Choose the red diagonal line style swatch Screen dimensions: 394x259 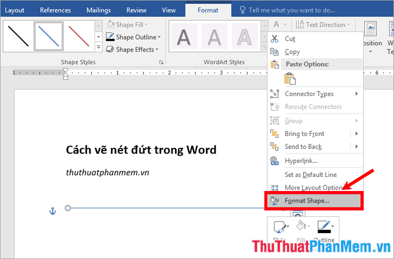pos(79,37)
